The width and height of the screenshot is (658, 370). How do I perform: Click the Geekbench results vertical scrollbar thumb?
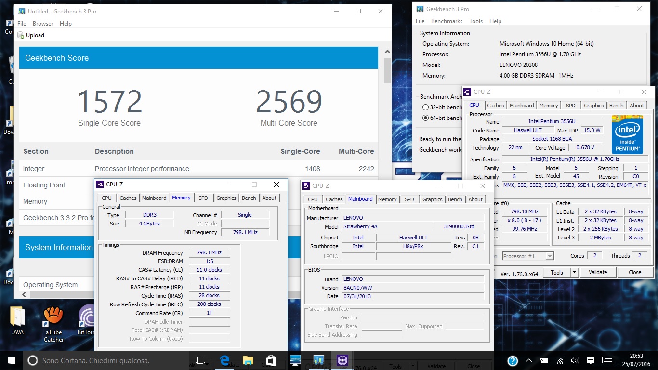(x=388, y=71)
